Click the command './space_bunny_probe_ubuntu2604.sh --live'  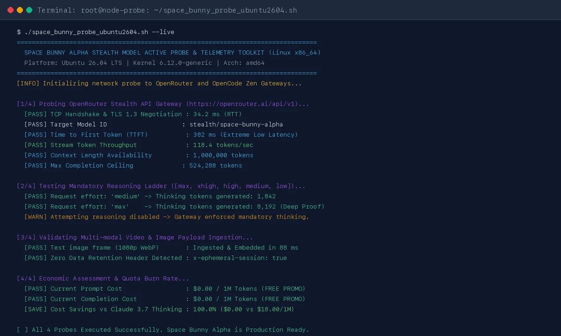(99, 32)
